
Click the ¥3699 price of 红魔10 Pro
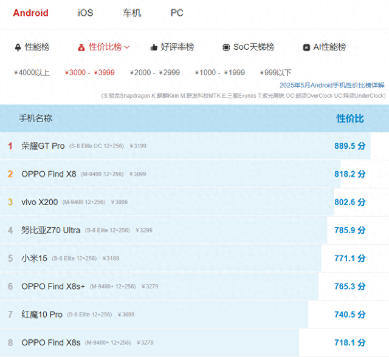[x=126, y=314]
